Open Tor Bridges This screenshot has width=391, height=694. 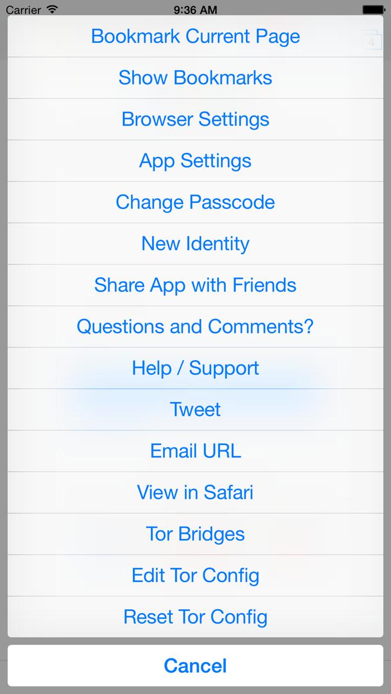pyautogui.click(x=195, y=534)
